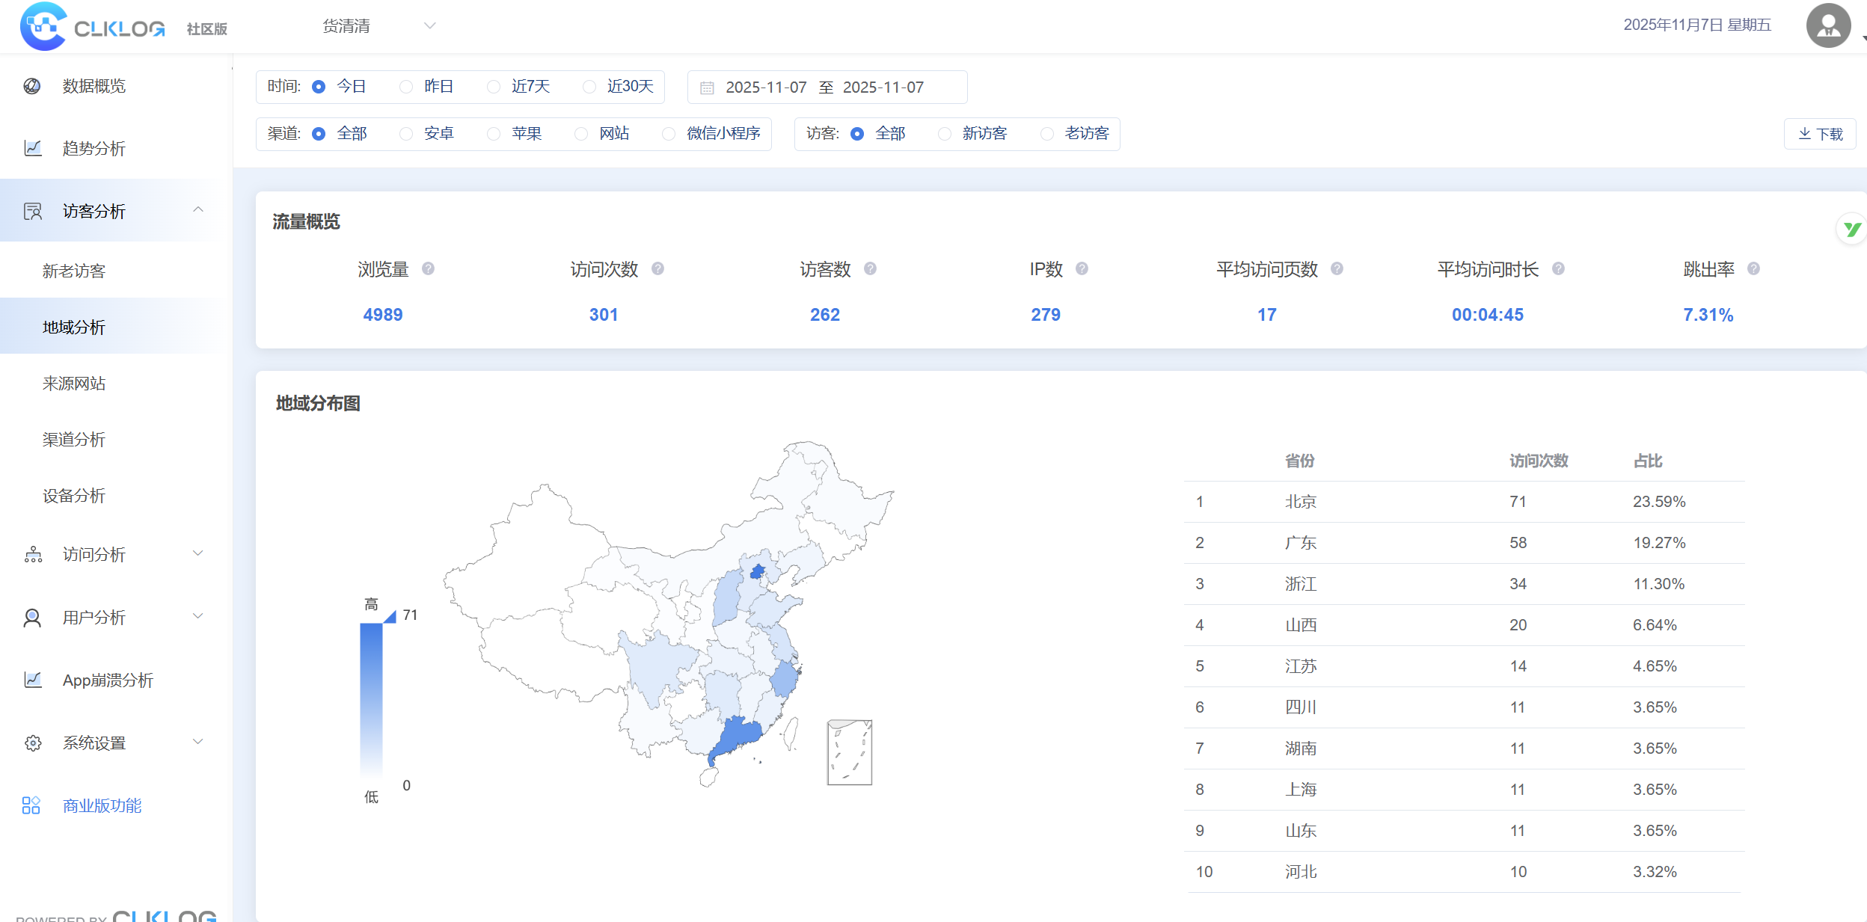Click the help icon beside 跳出率
This screenshot has width=1867, height=922.
pos(1753,268)
